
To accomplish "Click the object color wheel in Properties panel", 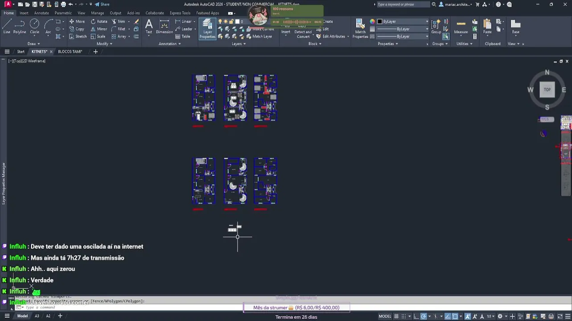I will tap(372, 21).
